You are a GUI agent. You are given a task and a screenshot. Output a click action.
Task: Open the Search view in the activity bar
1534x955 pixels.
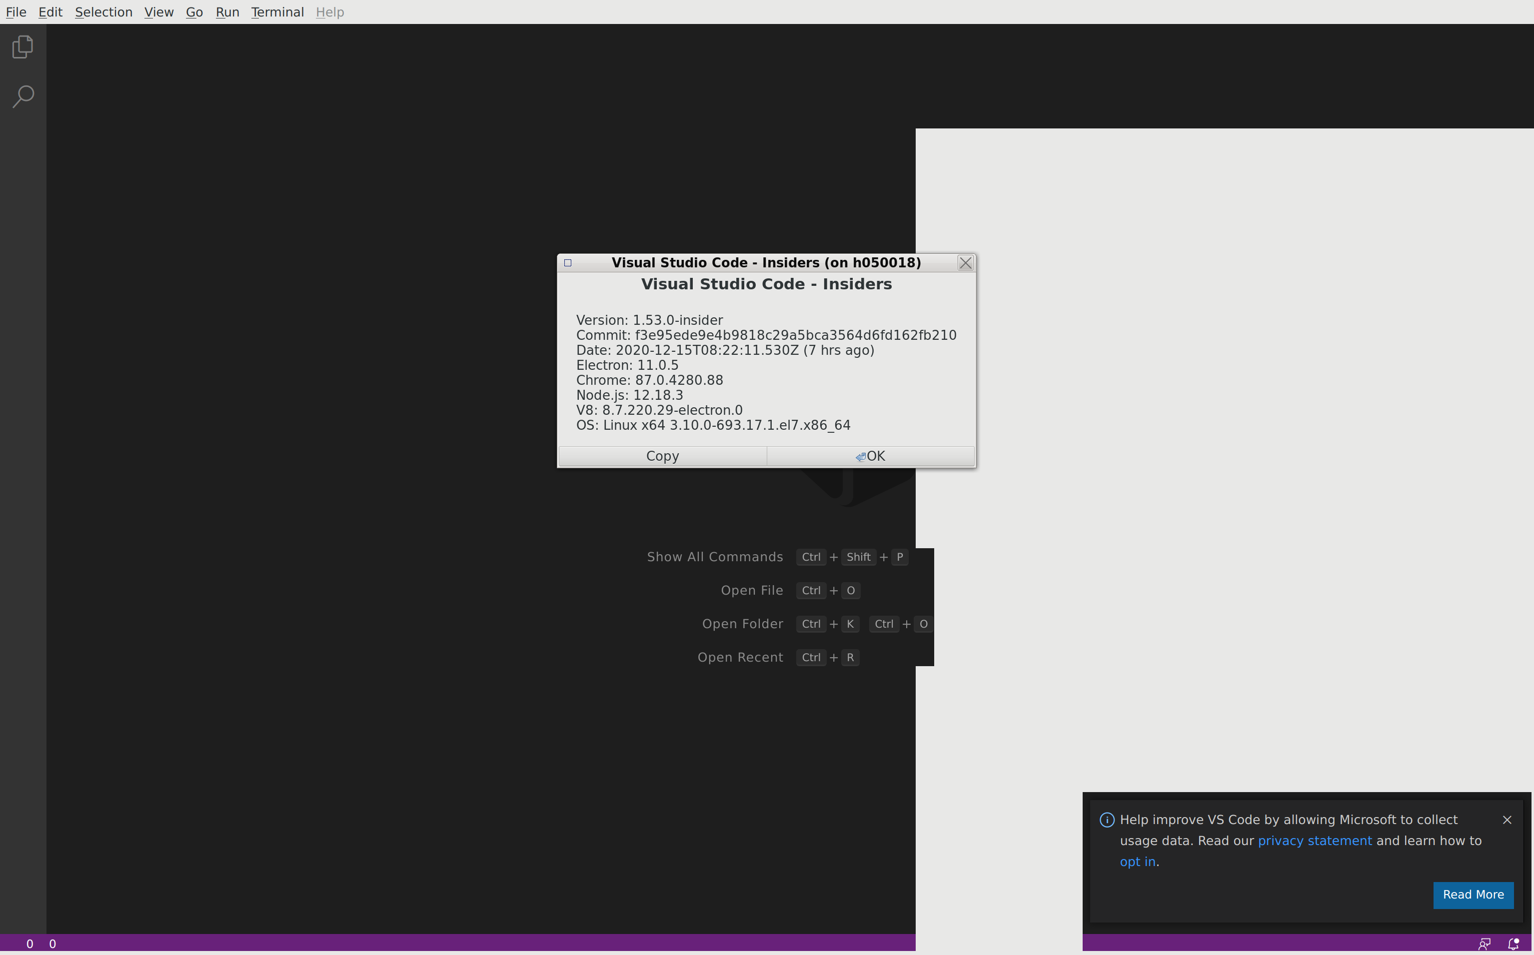[22, 96]
